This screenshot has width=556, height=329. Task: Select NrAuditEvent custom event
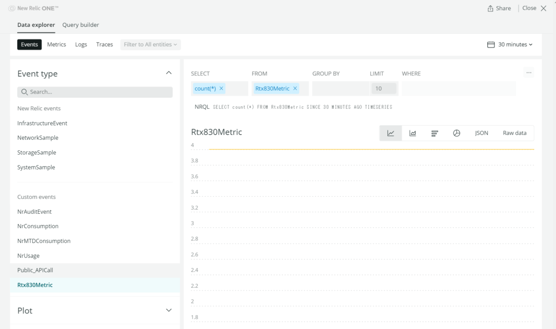click(34, 211)
